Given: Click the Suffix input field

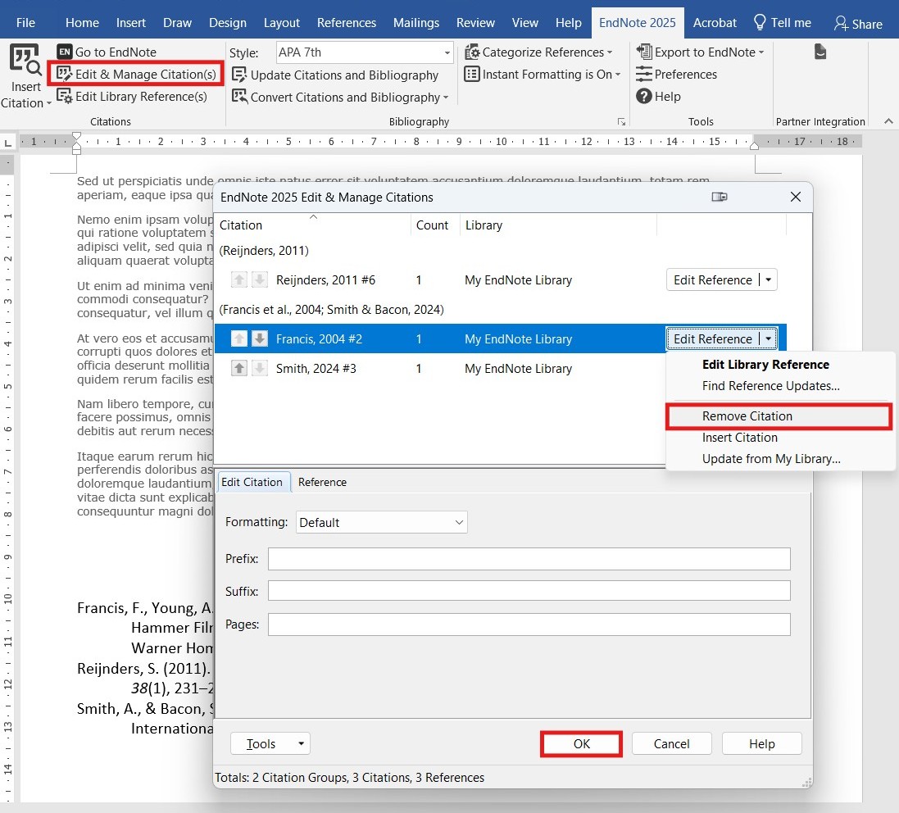Looking at the screenshot, I should pos(529,591).
